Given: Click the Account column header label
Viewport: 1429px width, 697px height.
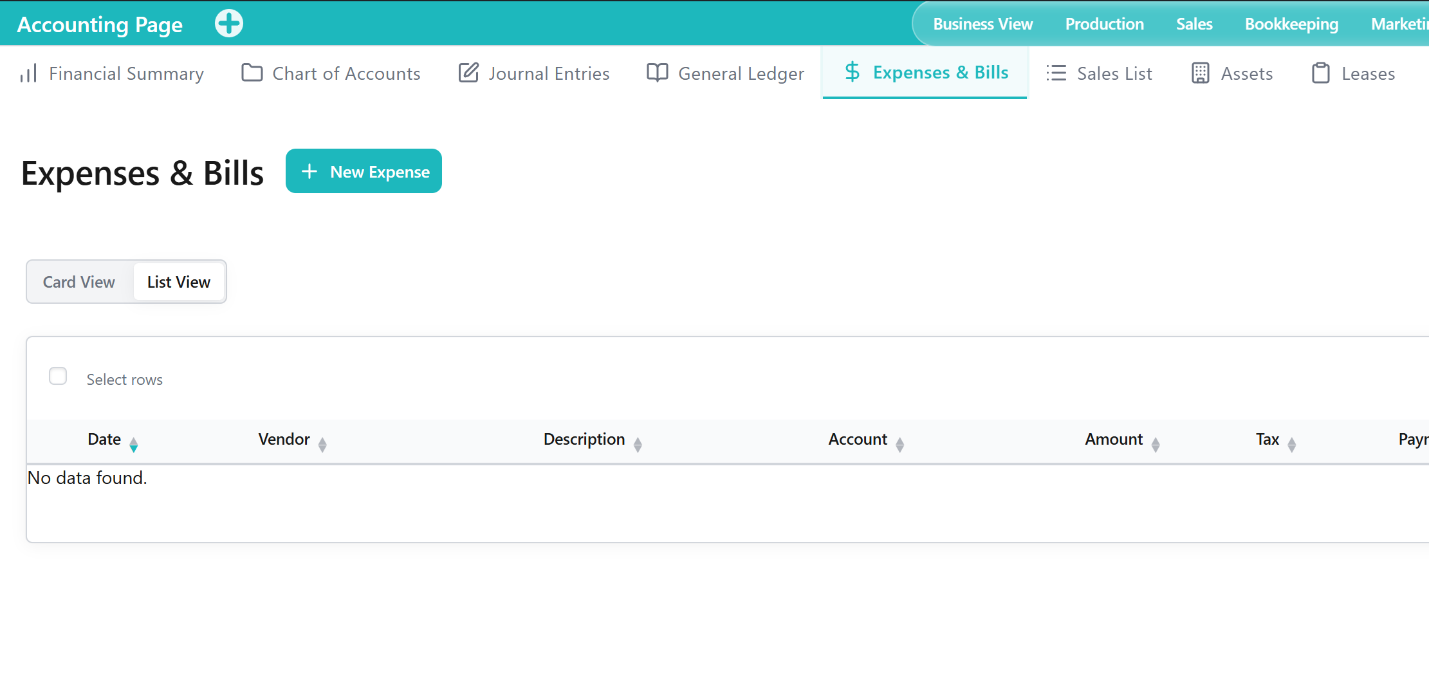Looking at the screenshot, I should point(858,439).
